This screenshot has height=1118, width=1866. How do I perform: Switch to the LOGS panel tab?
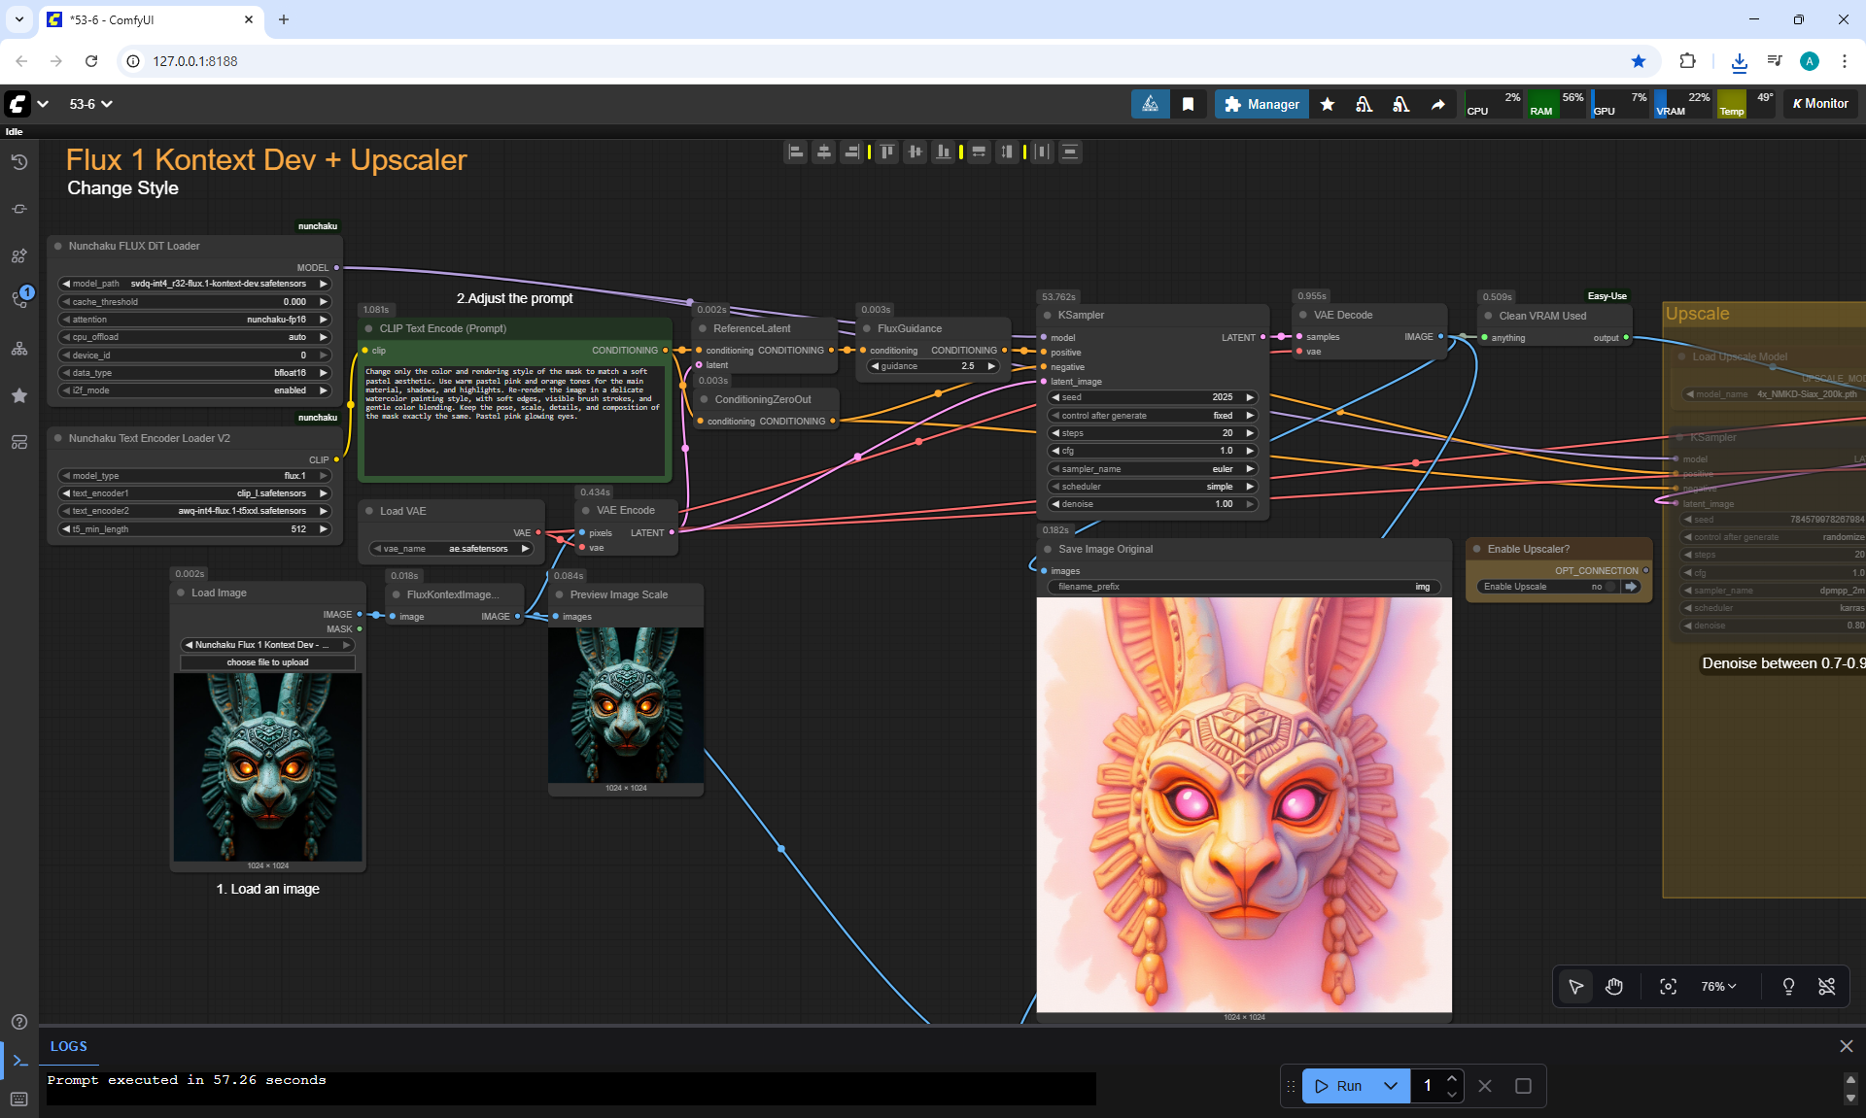click(69, 1046)
